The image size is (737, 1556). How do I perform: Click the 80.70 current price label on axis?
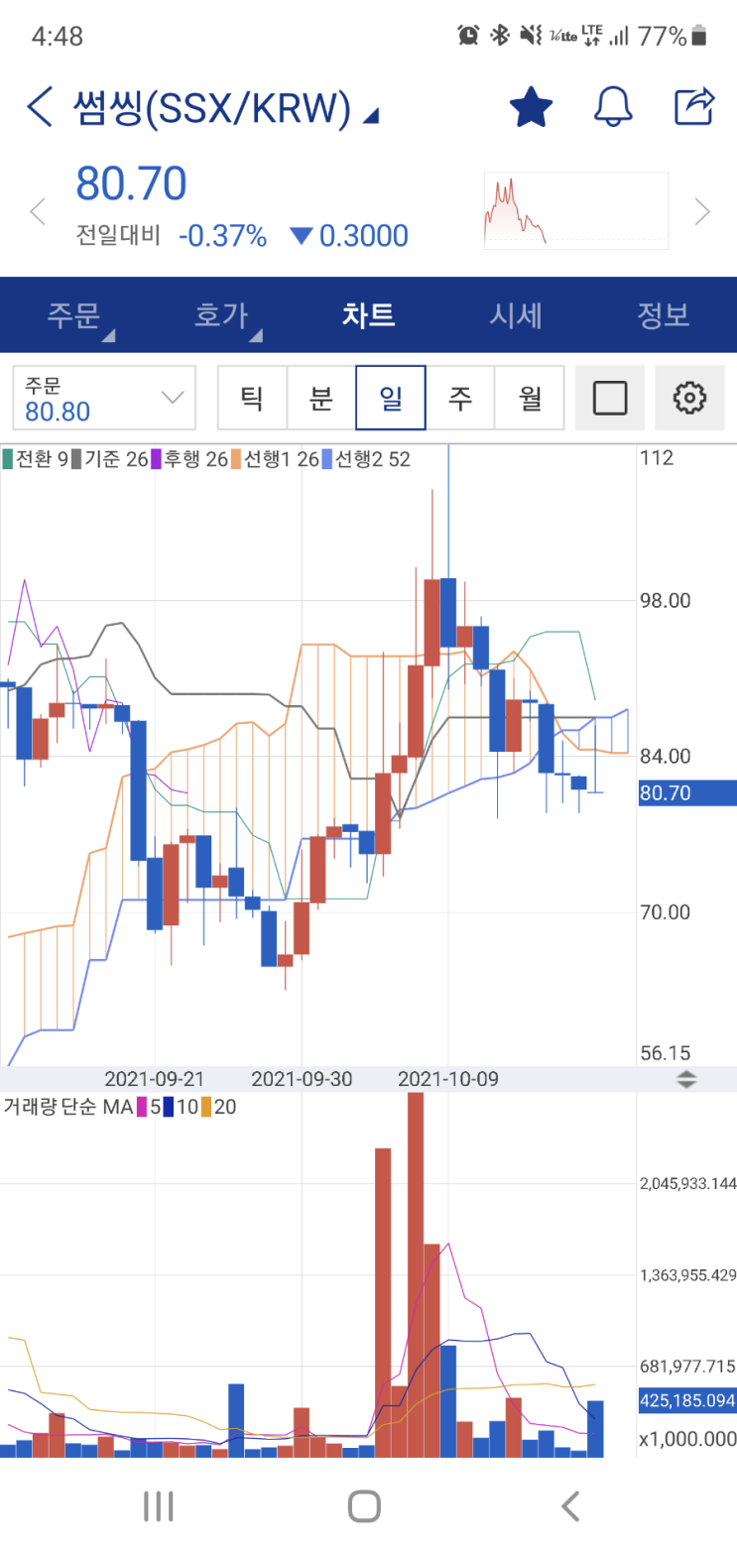pyautogui.click(x=687, y=792)
